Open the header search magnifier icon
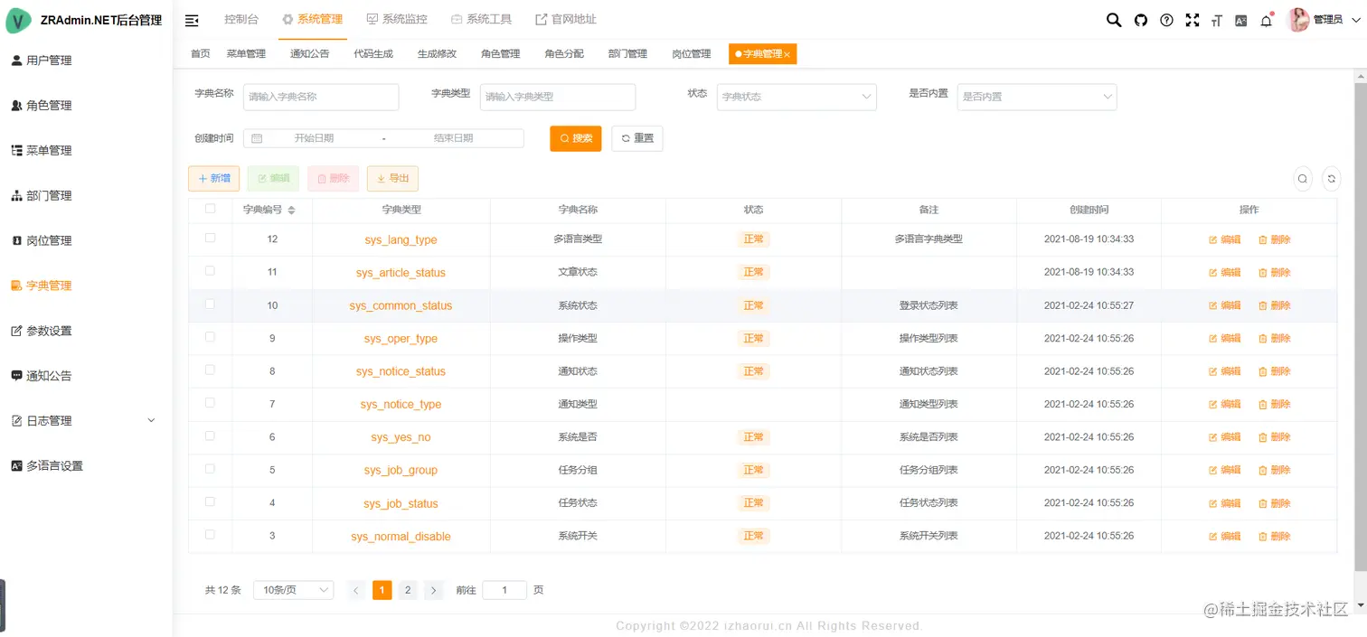1367x637 pixels. [x=1114, y=20]
